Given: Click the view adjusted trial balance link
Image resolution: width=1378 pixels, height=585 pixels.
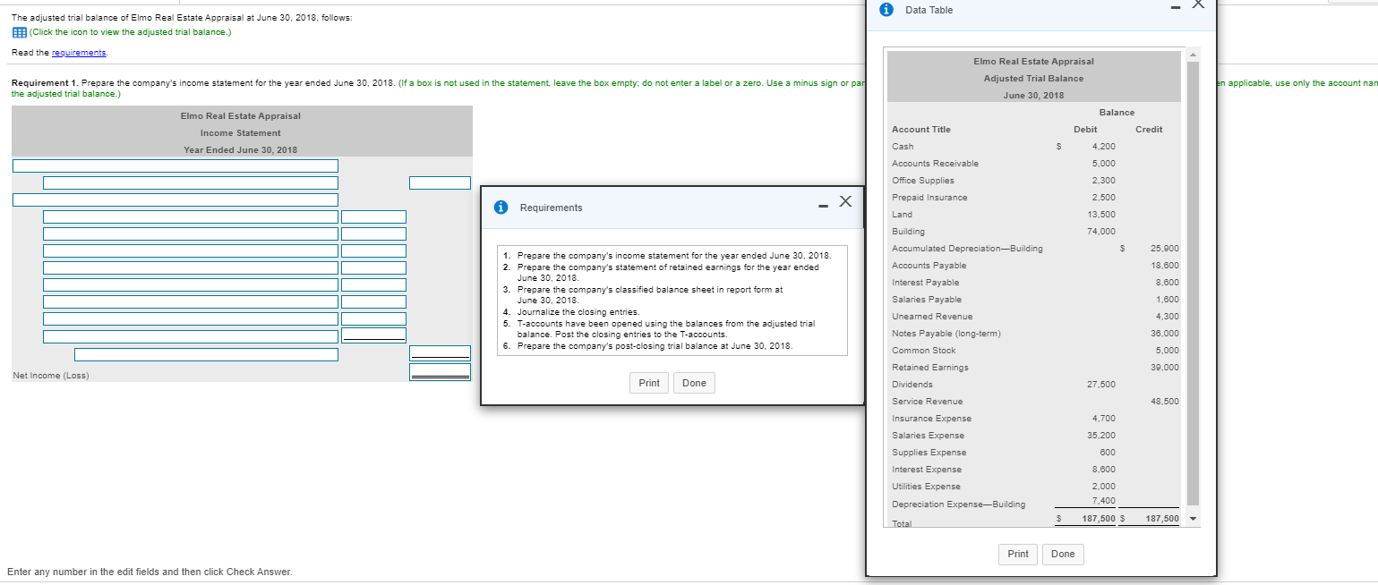Looking at the screenshot, I should pyautogui.click(x=131, y=32).
